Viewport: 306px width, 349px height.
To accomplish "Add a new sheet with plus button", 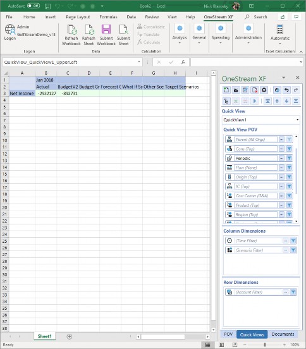I will tap(69, 336).
